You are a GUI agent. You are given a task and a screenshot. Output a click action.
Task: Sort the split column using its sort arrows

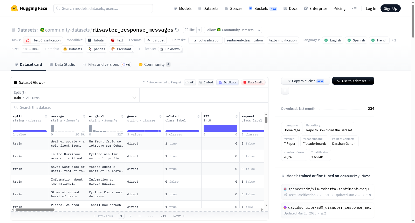[x=46, y=116]
